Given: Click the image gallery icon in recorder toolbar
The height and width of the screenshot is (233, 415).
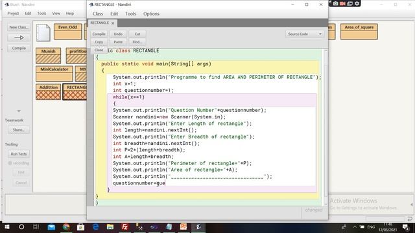Looking at the screenshot, I should point(350,3).
